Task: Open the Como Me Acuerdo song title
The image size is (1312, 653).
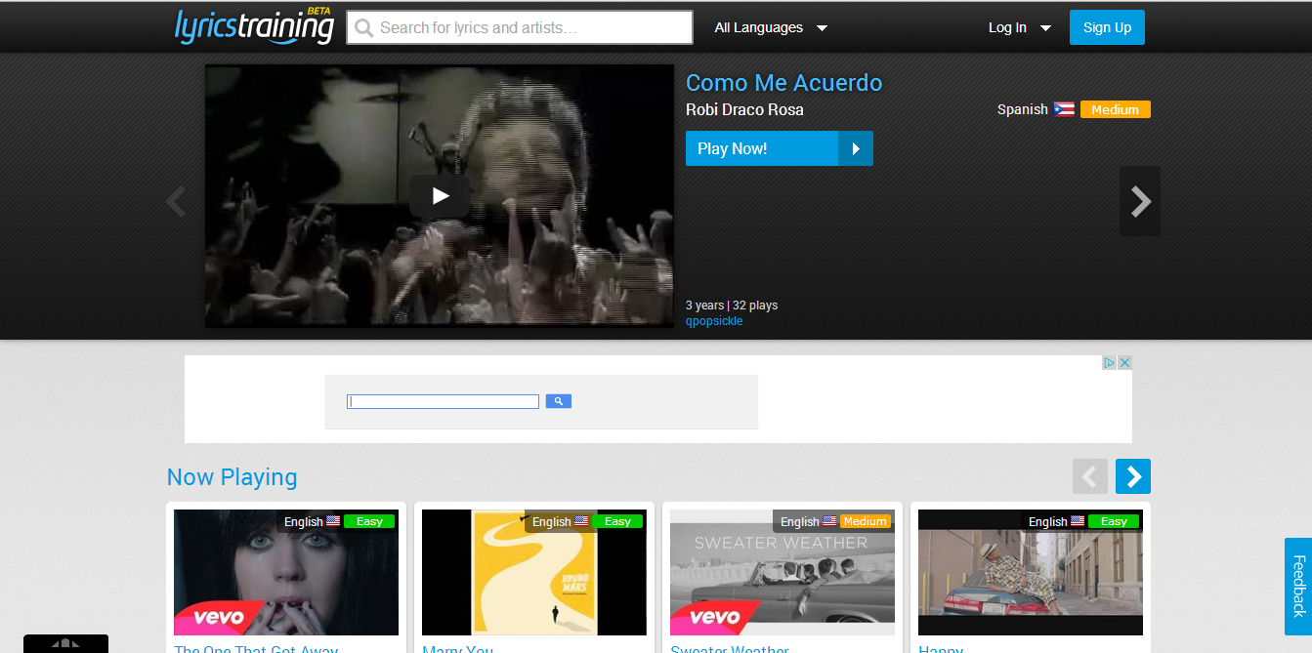Action: 783,83
